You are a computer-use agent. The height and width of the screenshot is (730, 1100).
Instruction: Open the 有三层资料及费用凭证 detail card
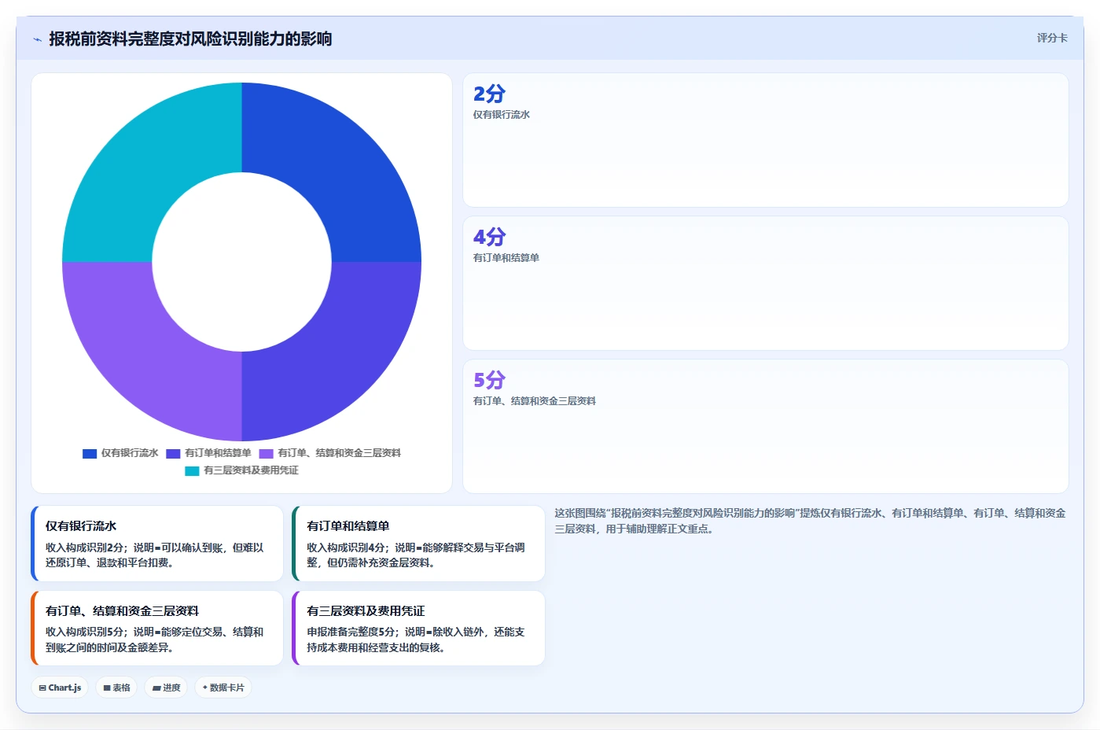tap(418, 628)
